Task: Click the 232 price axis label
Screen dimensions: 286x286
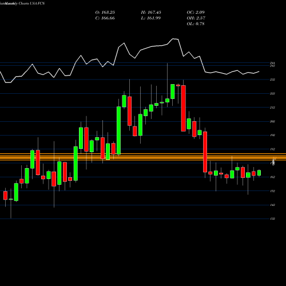Action: coord(272,80)
